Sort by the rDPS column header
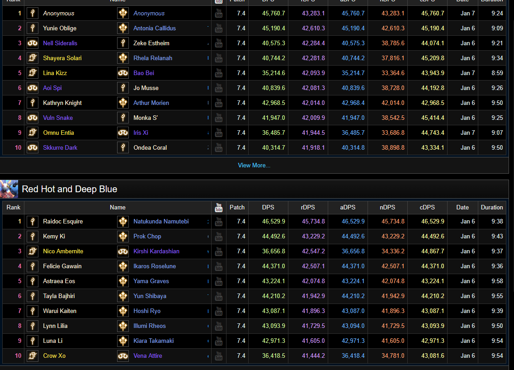Image resolution: width=514 pixels, height=370 pixels. pyautogui.click(x=308, y=207)
